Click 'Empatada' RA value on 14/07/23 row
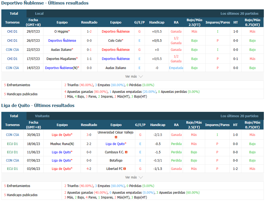This screenshot has height=202, width=266. (176, 68)
